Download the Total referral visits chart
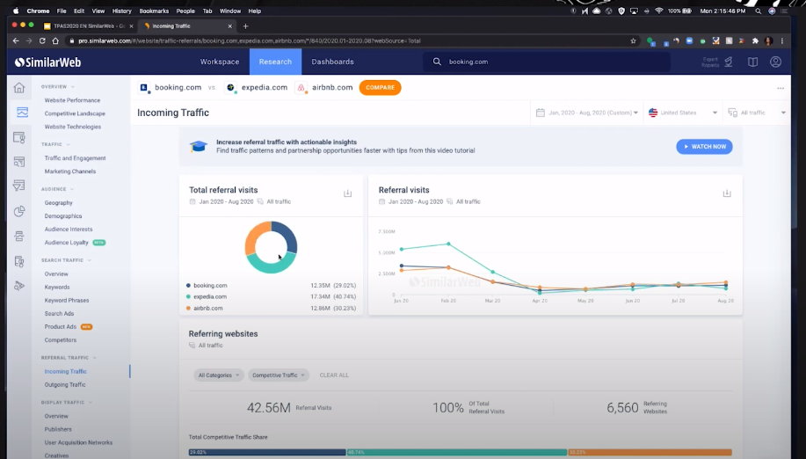 coord(347,193)
